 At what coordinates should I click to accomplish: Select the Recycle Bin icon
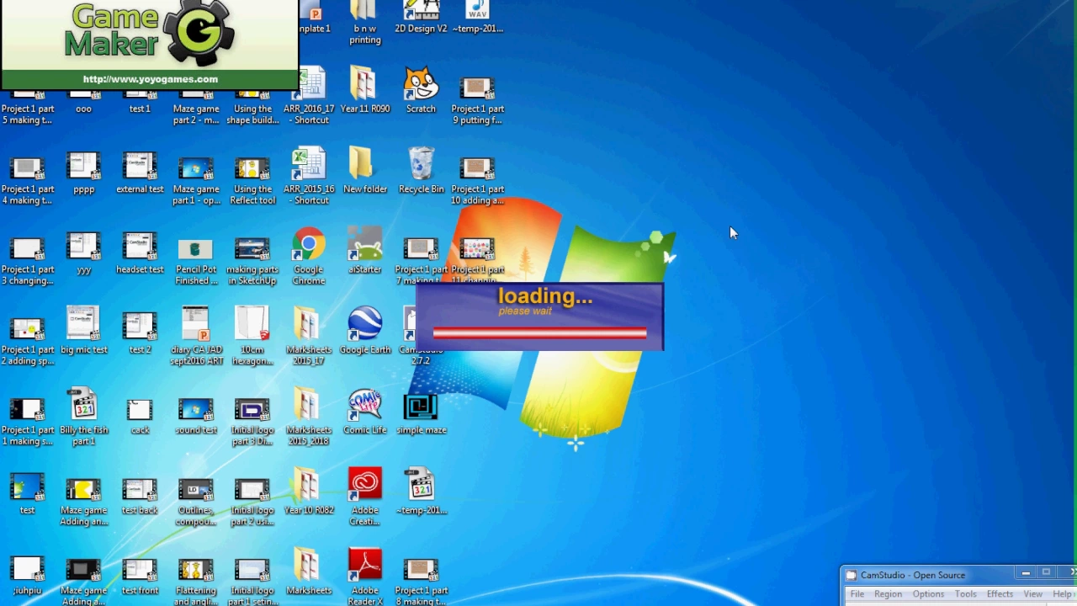421,171
